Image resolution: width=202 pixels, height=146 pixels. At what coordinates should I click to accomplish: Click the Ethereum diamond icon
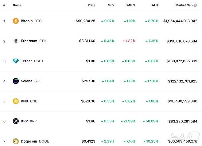(16, 41)
